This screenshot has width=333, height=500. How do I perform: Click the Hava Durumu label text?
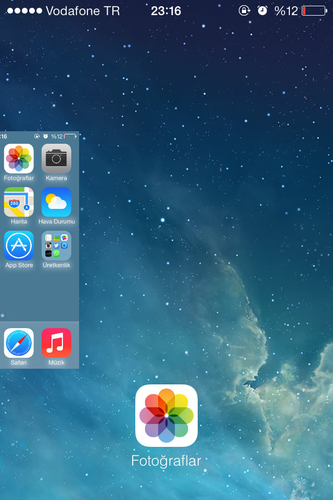(57, 221)
